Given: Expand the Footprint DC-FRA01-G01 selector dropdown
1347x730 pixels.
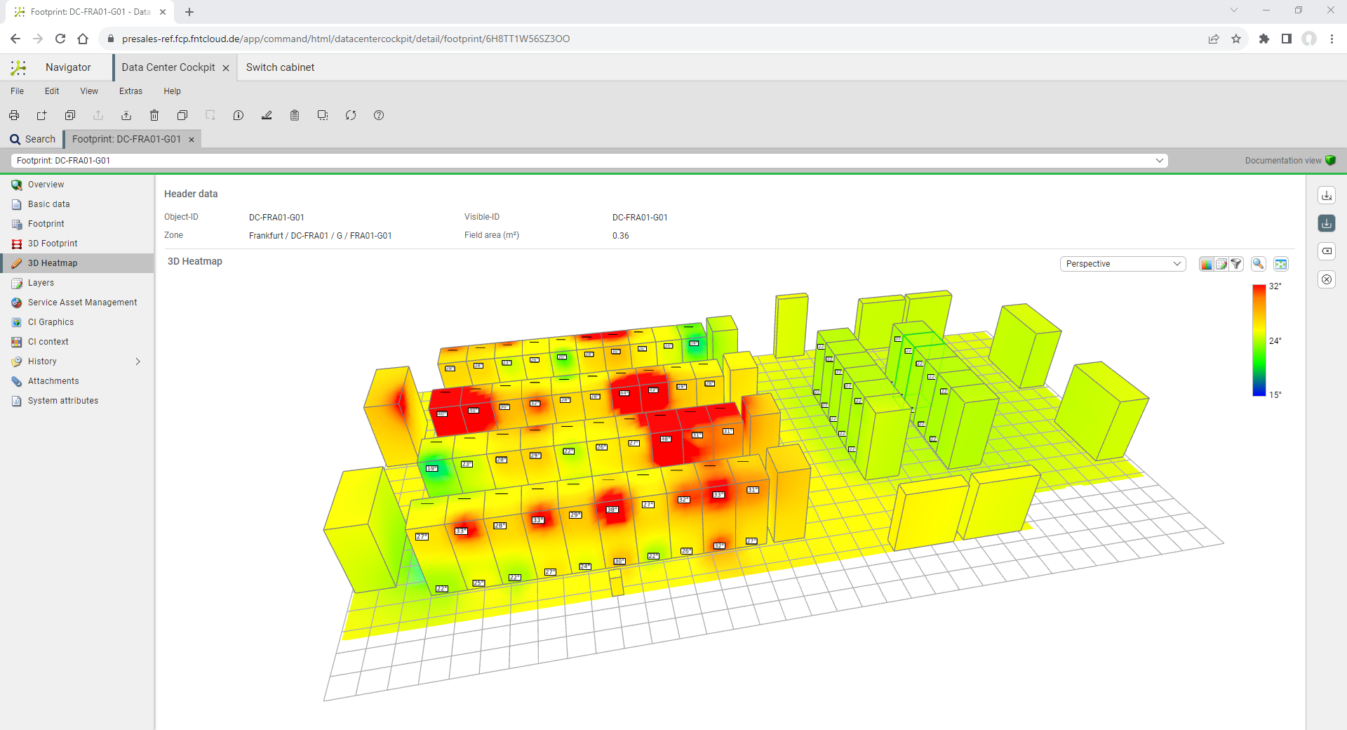Looking at the screenshot, I should click(1160, 161).
